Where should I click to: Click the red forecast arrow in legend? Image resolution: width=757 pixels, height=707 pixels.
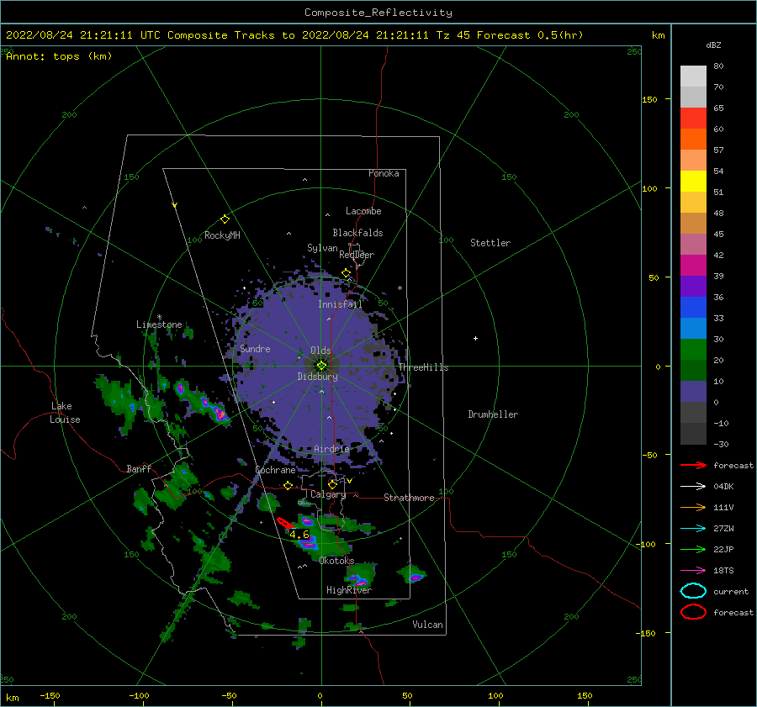[693, 465]
